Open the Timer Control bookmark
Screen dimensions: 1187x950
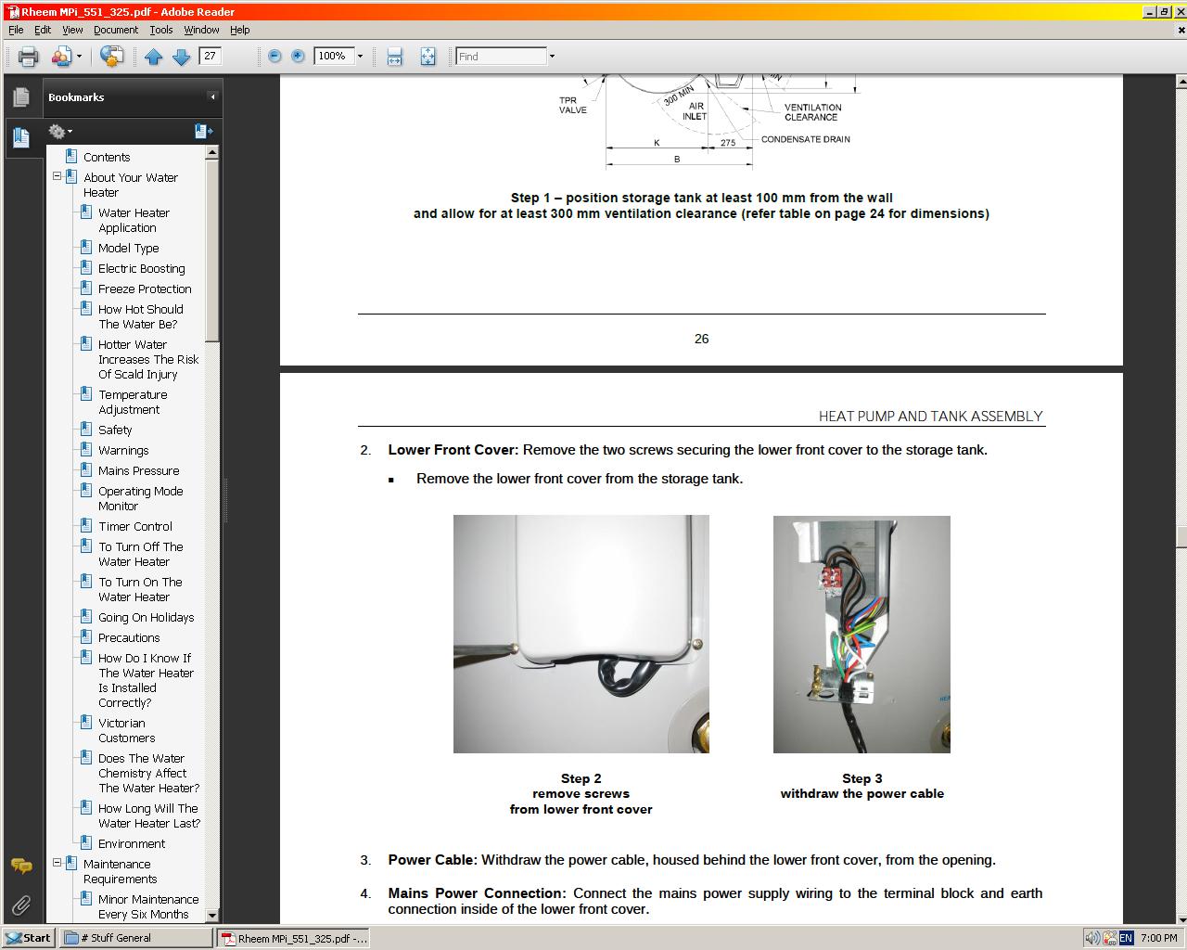(x=135, y=527)
